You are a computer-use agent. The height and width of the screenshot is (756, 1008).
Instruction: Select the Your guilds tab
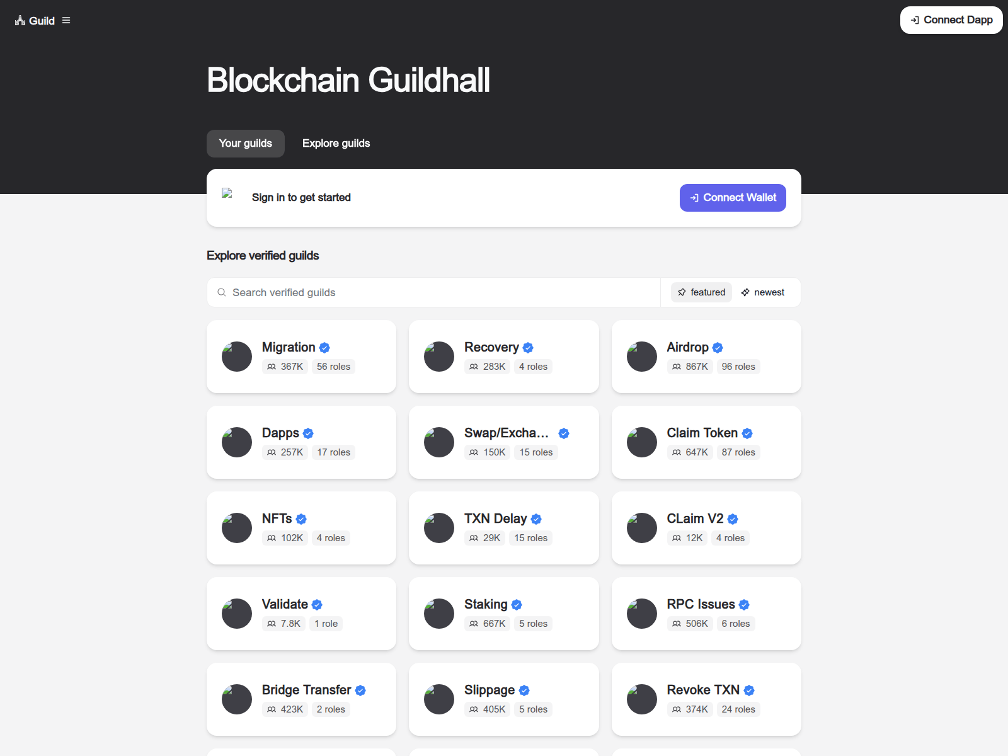click(x=245, y=143)
